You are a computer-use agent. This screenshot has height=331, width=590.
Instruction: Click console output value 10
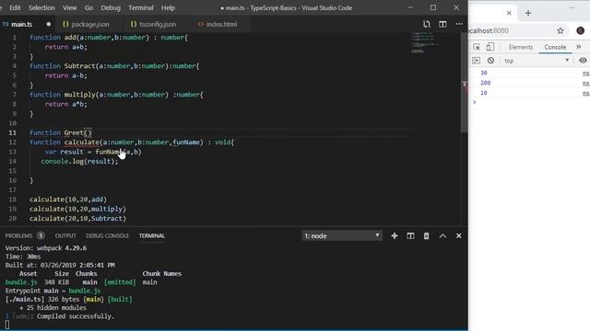[483, 93]
